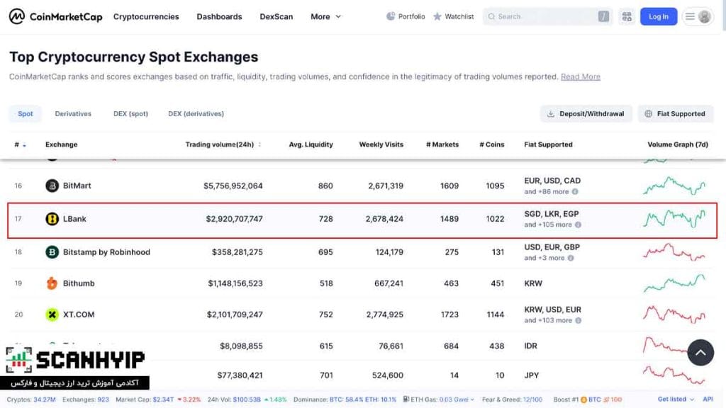This screenshot has height=408, width=726.
Task: Click the search magnifier icon
Action: pyautogui.click(x=491, y=16)
